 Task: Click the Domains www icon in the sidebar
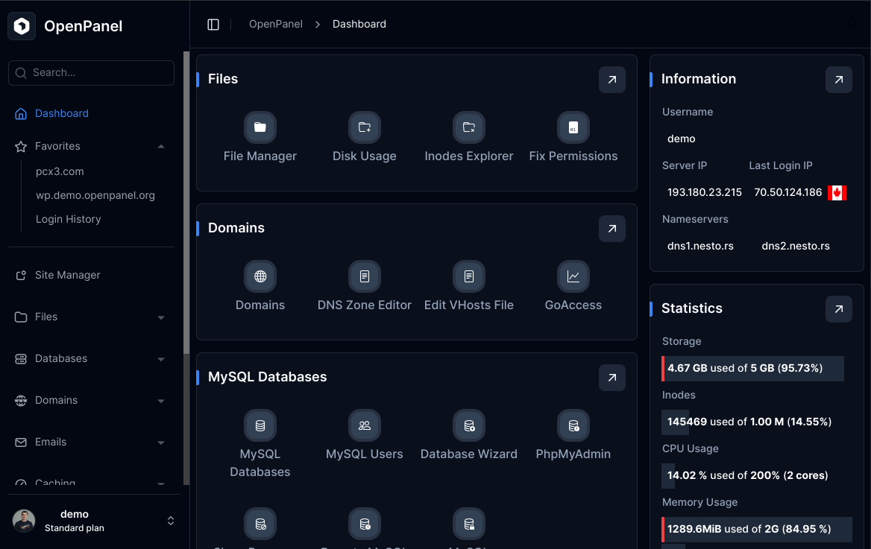tap(21, 401)
